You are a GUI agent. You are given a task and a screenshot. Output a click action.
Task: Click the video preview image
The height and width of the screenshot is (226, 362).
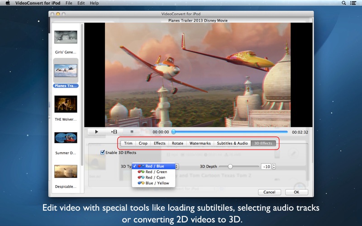pyautogui.click(x=198, y=75)
